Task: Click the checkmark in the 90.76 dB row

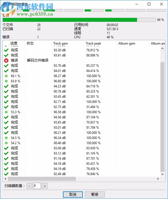Action: (x=6, y=91)
